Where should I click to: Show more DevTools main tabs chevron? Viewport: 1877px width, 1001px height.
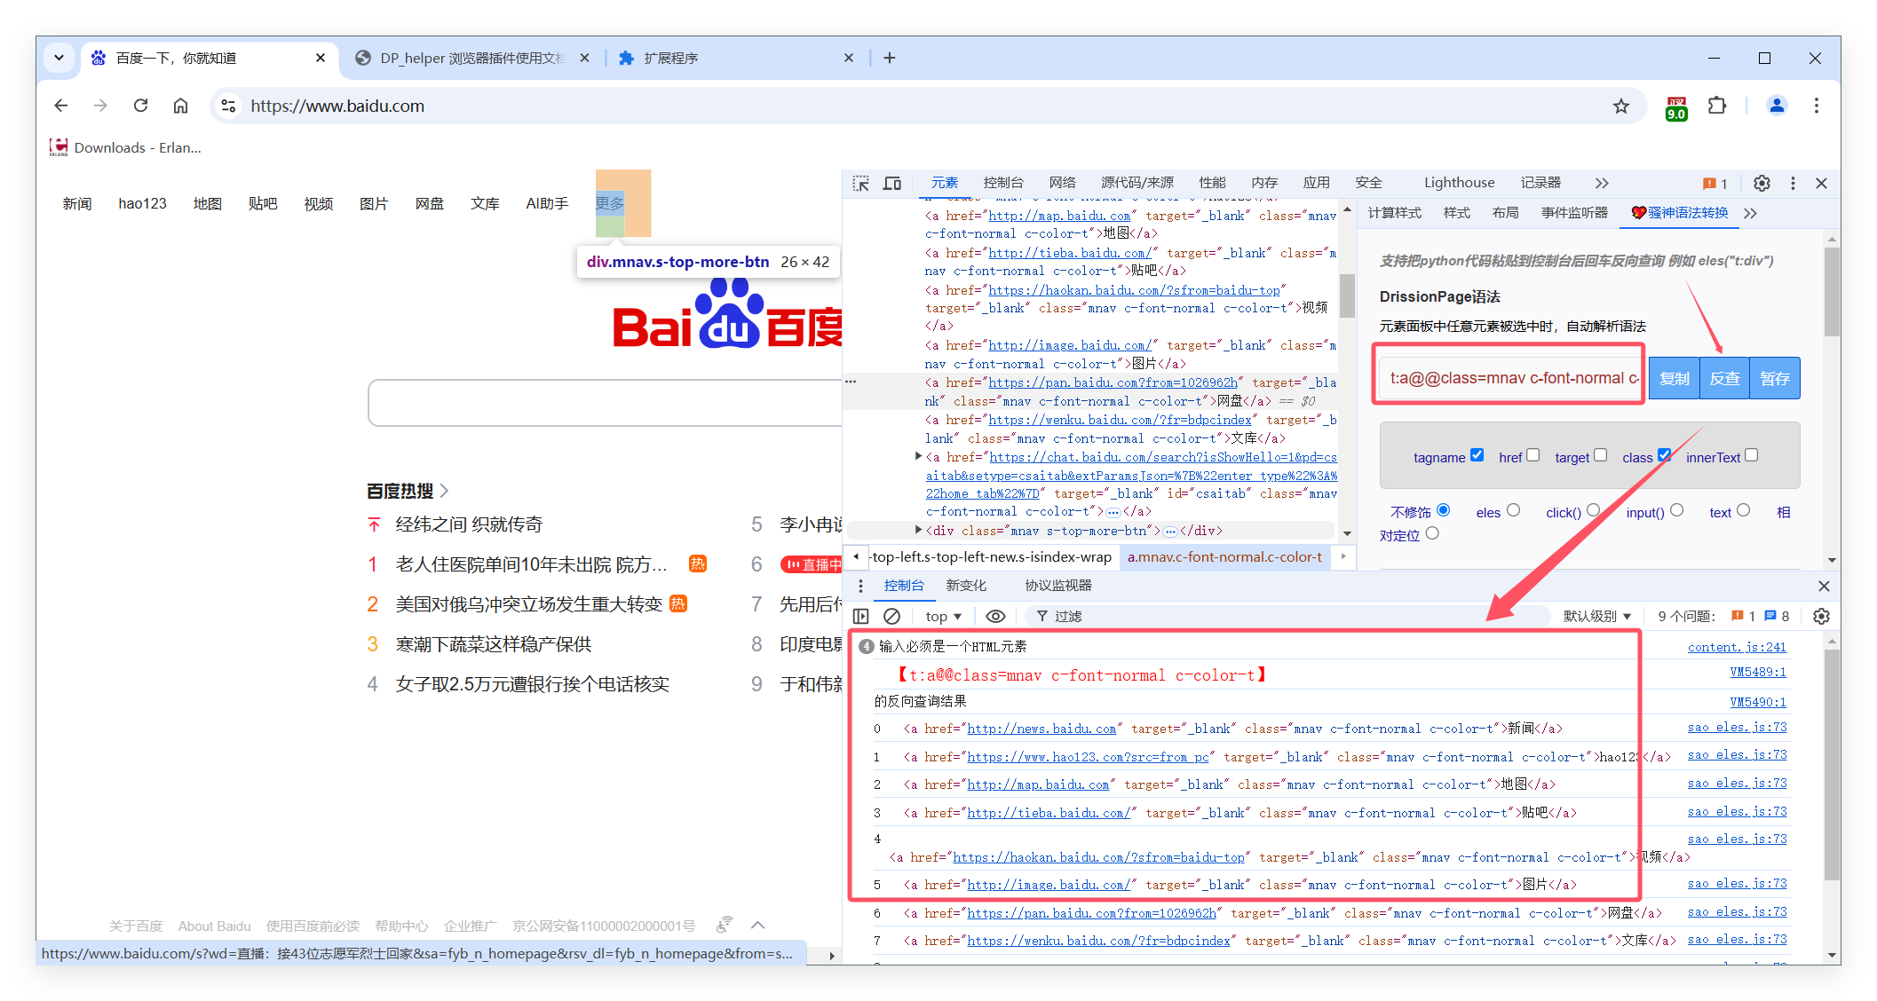1602,183
